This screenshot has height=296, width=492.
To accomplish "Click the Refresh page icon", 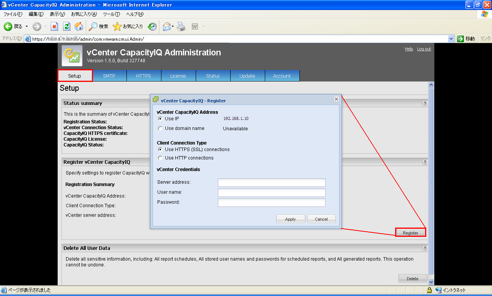I will (x=66, y=27).
